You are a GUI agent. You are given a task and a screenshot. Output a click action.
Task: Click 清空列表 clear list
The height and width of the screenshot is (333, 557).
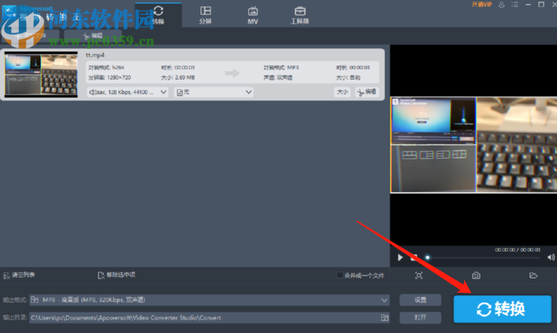click(x=19, y=275)
